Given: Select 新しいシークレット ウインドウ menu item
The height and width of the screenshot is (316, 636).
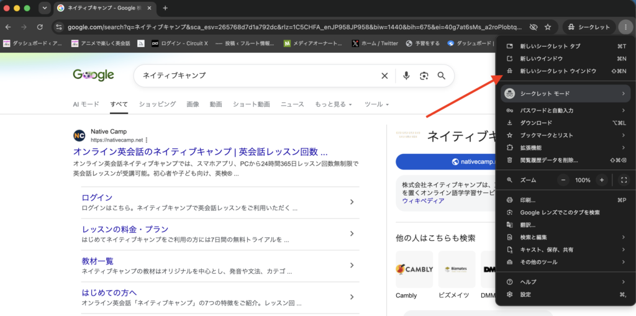Looking at the screenshot, I should (566, 71).
